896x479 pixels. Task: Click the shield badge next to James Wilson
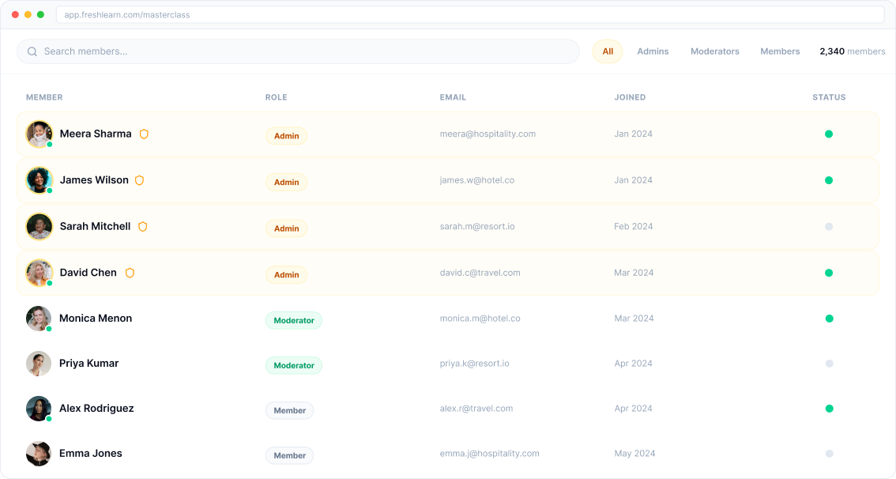click(x=139, y=180)
